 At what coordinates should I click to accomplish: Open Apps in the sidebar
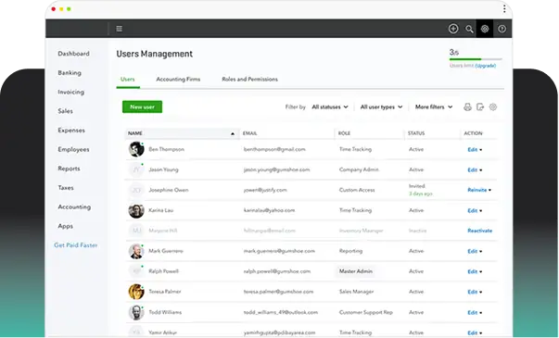(x=65, y=226)
